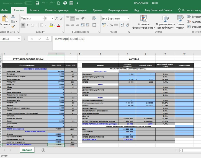
Task: Decrease indent in cell
Action: (x=83, y=25)
